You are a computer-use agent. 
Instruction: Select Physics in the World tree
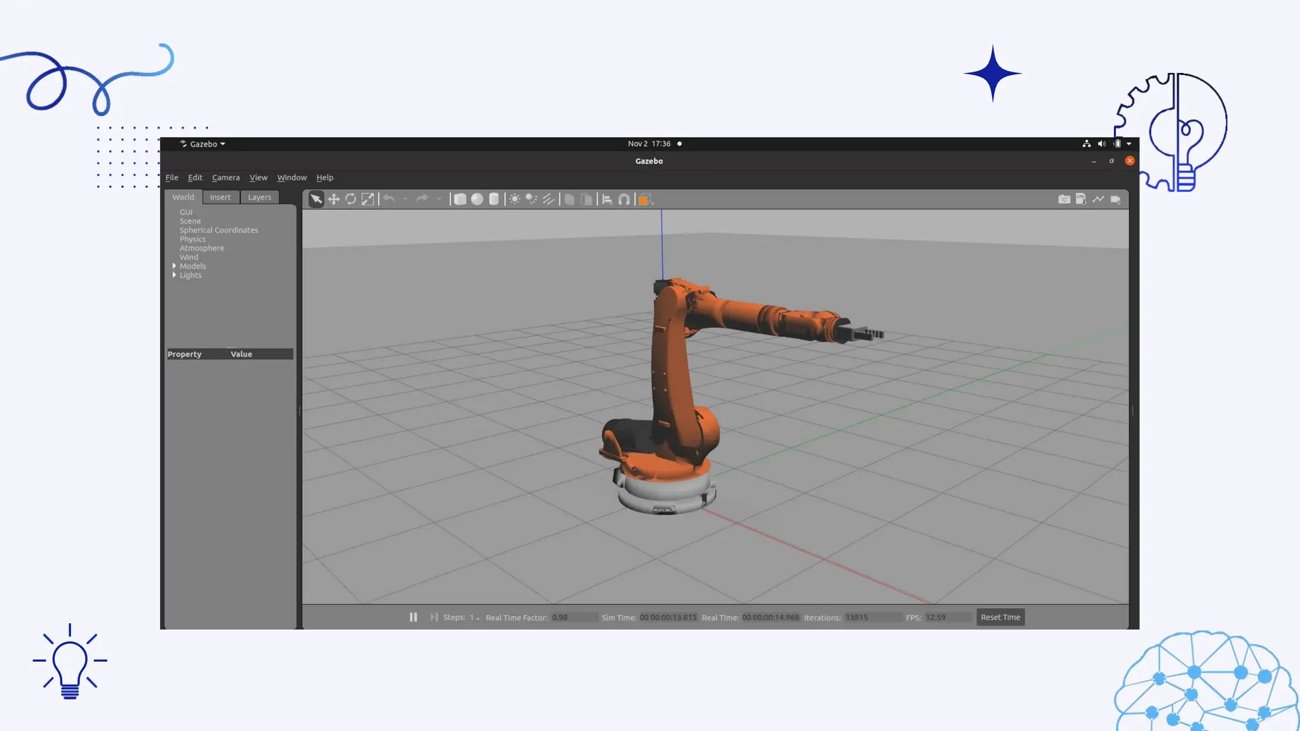[192, 239]
